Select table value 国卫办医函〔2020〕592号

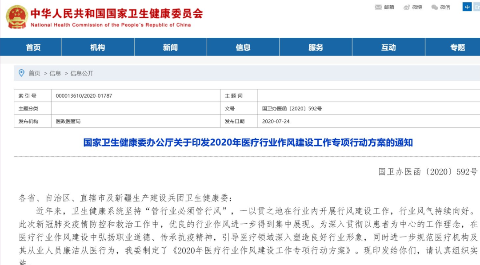(292, 108)
